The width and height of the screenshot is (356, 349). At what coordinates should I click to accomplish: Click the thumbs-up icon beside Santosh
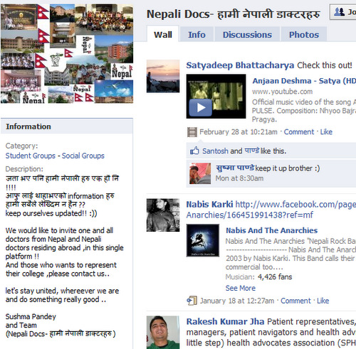click(x=194, y=151)
